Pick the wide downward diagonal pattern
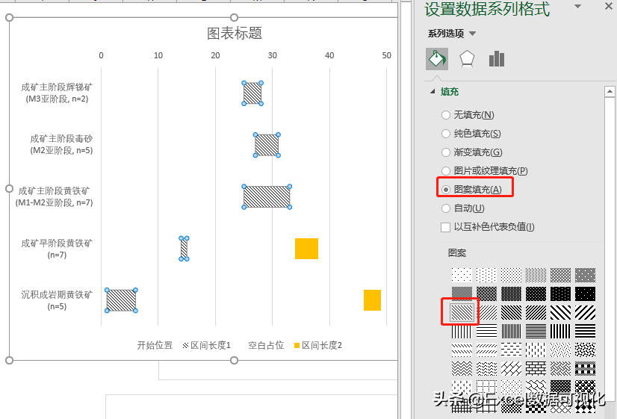 [561, 312]
